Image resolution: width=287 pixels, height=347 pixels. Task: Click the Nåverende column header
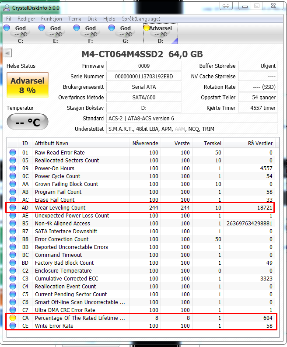point(145,144)
